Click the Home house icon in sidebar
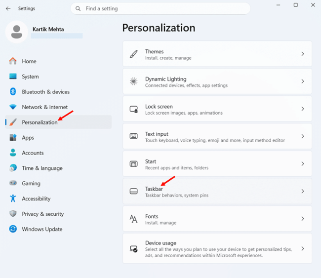 click(13, 61)
